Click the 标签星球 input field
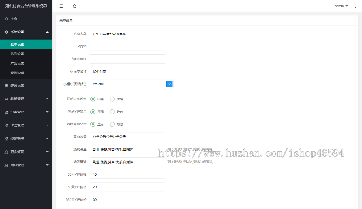 pyautogui.click(x=128, y=162)
